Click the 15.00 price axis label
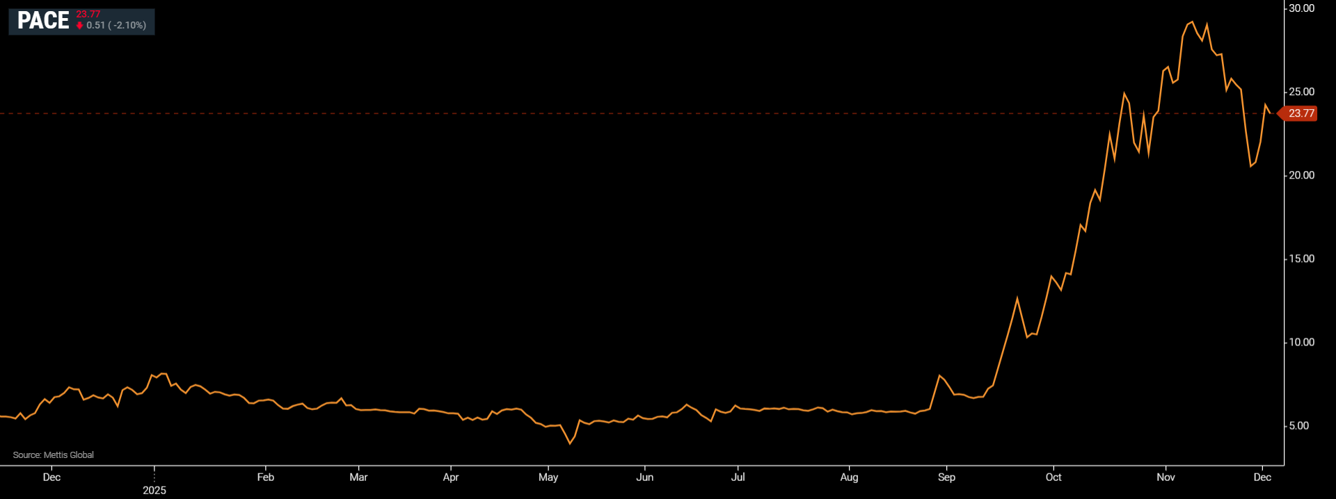The height and width of the screenshot is (499, 1336). (1301, 259)
